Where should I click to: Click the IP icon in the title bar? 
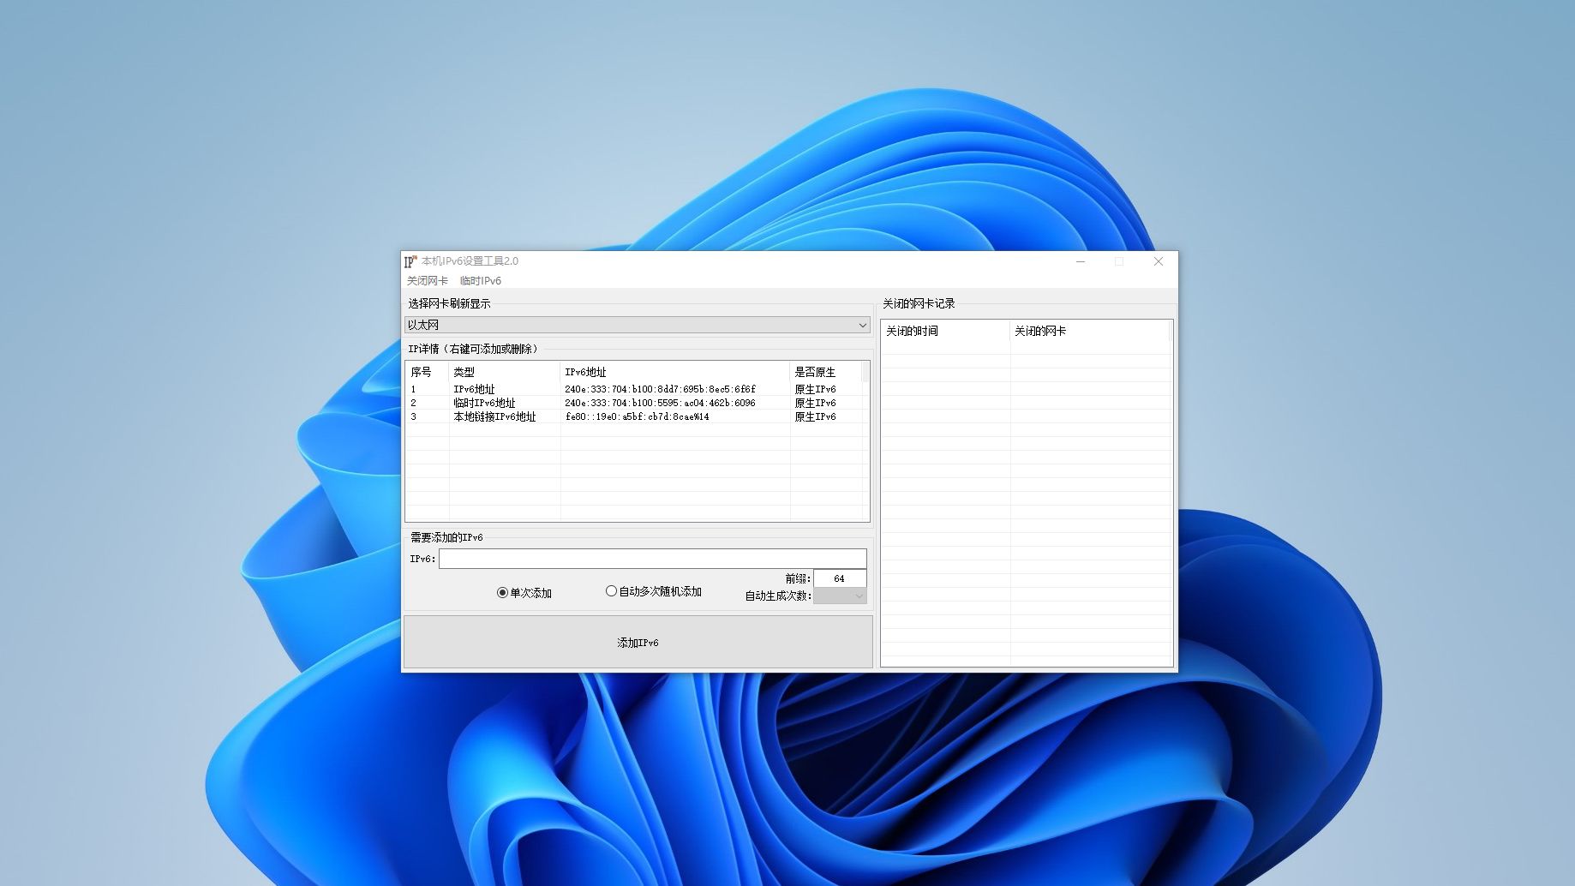coord(409,261)
